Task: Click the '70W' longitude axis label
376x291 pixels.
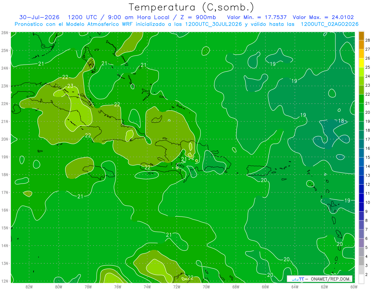Action: (206, 287)
